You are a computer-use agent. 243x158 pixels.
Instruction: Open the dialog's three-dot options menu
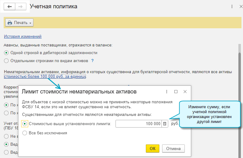coord(167,92)
